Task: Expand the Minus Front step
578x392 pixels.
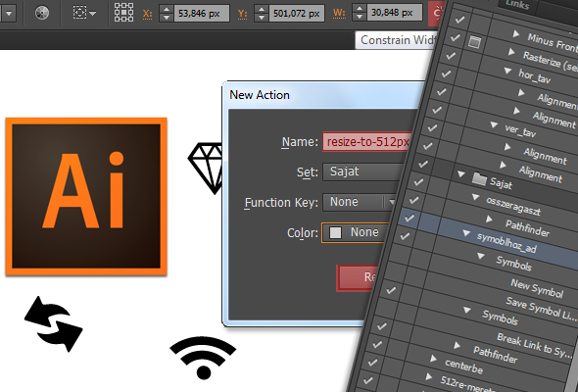Action: tap(516, 34)
